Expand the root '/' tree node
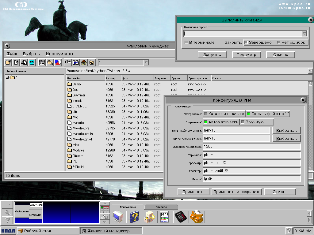The image size is (314, 235). pyautogui.click(x=7, y=77)
